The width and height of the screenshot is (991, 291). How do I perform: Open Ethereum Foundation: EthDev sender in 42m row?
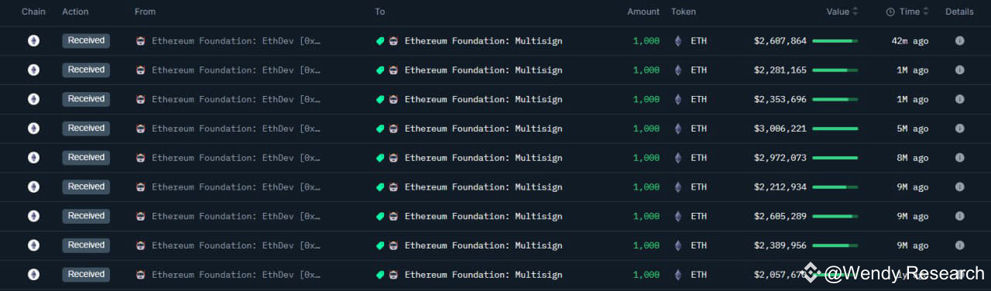click(x=236, y=41)
